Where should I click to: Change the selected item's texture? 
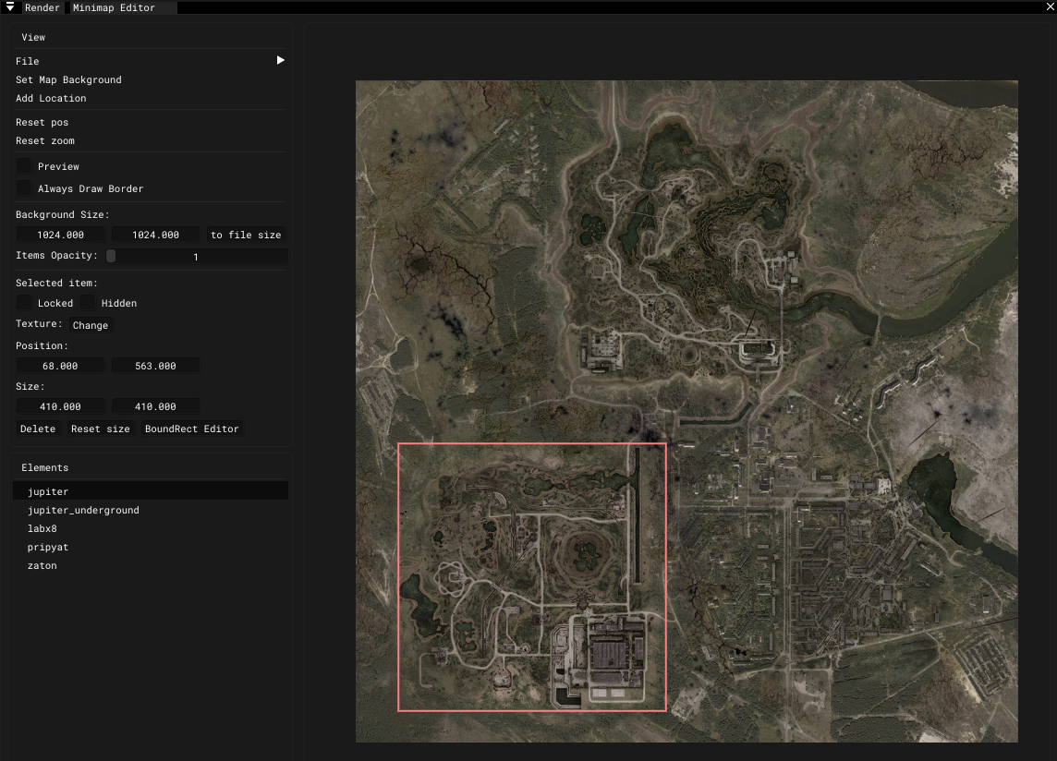pyautogui.click(x=90, y=324)
